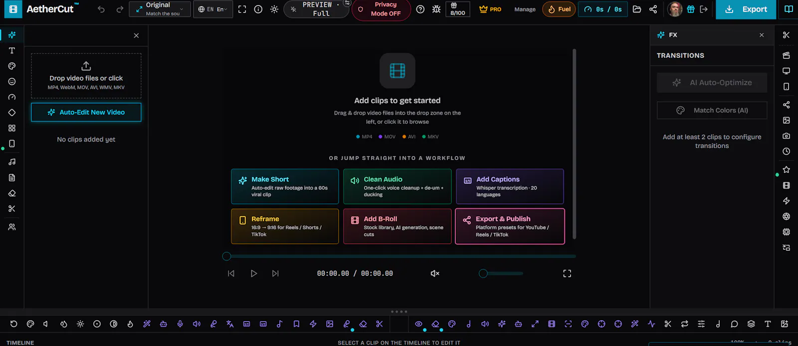The width and height of the screenshot is (798, 346).
Task: Start the Reframe workflow card
Action: [x=285, y=226]
